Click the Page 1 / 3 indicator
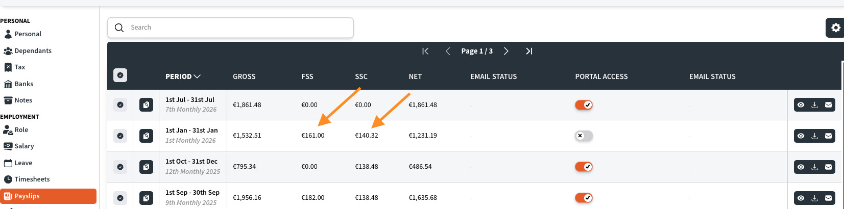Image resolution: width=844 pixels, height=209 pixels. [x=477, y=51]
